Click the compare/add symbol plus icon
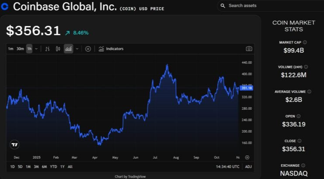324x179 pixels. point(88,49)
